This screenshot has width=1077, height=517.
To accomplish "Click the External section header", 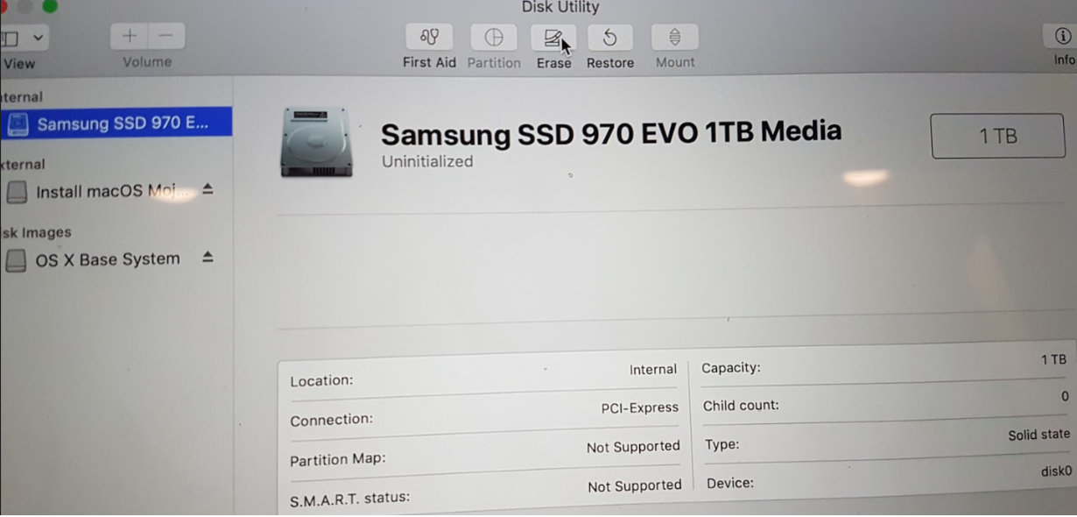I will pyautogui.click(x=23, y=164).
